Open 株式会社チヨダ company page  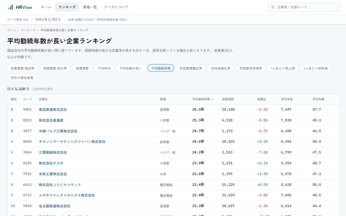[51, 163]
